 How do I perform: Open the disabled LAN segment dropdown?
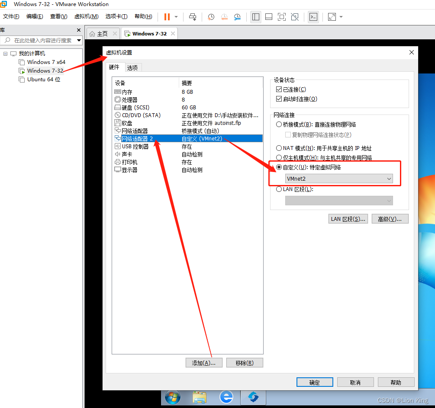(339, 201)
